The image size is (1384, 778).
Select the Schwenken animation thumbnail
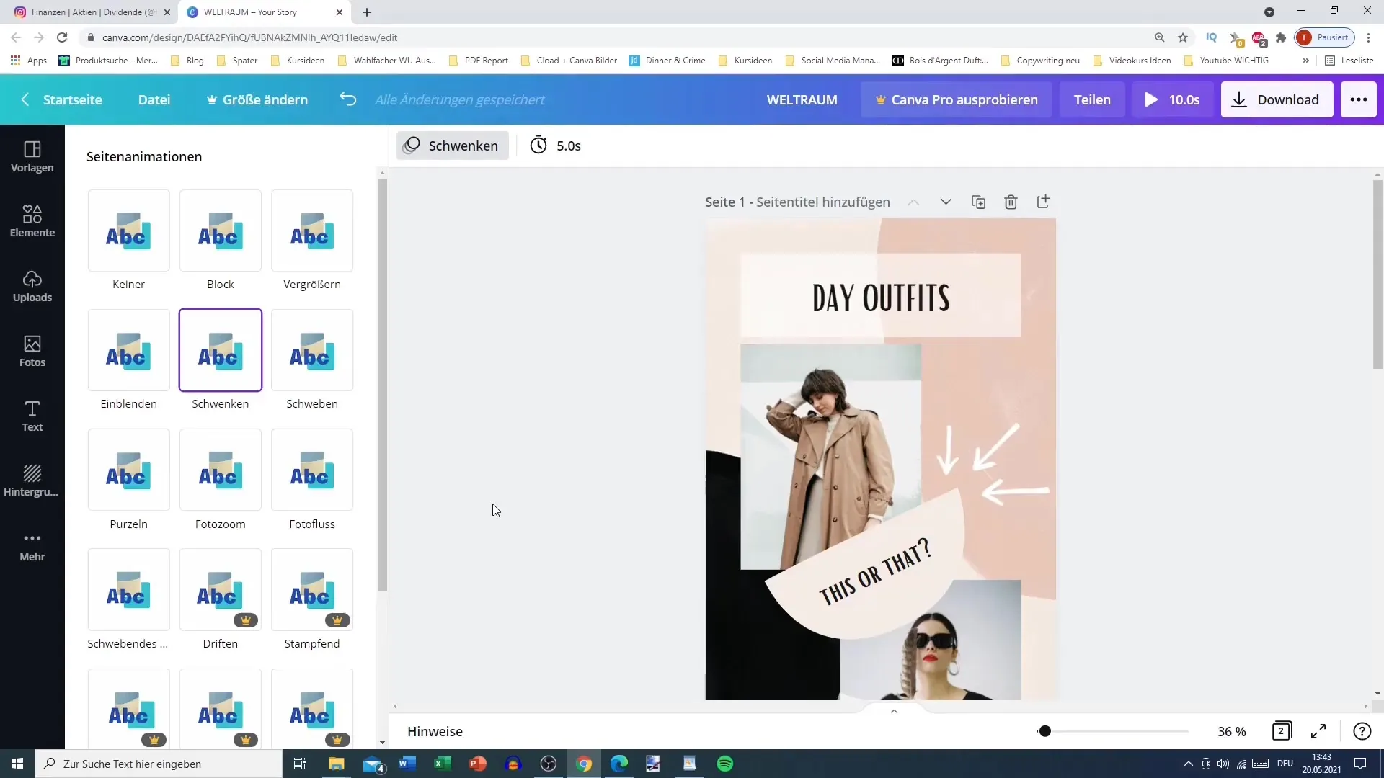(x=220, y=350)
